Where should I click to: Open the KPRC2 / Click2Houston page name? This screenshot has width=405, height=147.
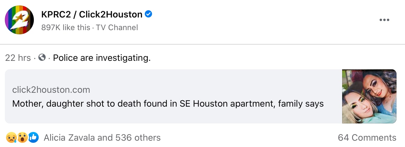coord(92,14)
